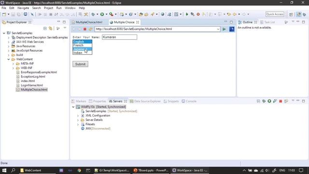The image size is (309, 174).
Task: Open the Data Source Explorer tab
Action: [145, 101]
